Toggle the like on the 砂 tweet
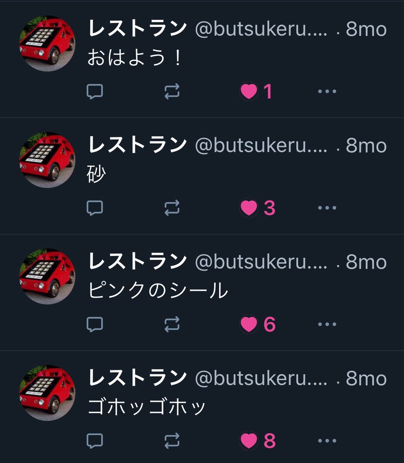The width and height of the screenshot is (404, 463). [249, 208]
